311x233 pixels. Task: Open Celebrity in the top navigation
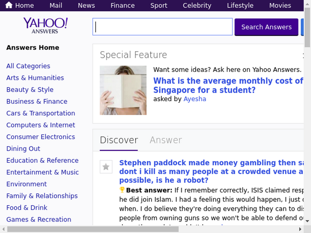(197, 5)
